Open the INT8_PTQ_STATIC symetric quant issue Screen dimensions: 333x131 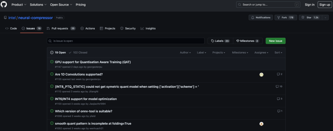click(127, 87)
